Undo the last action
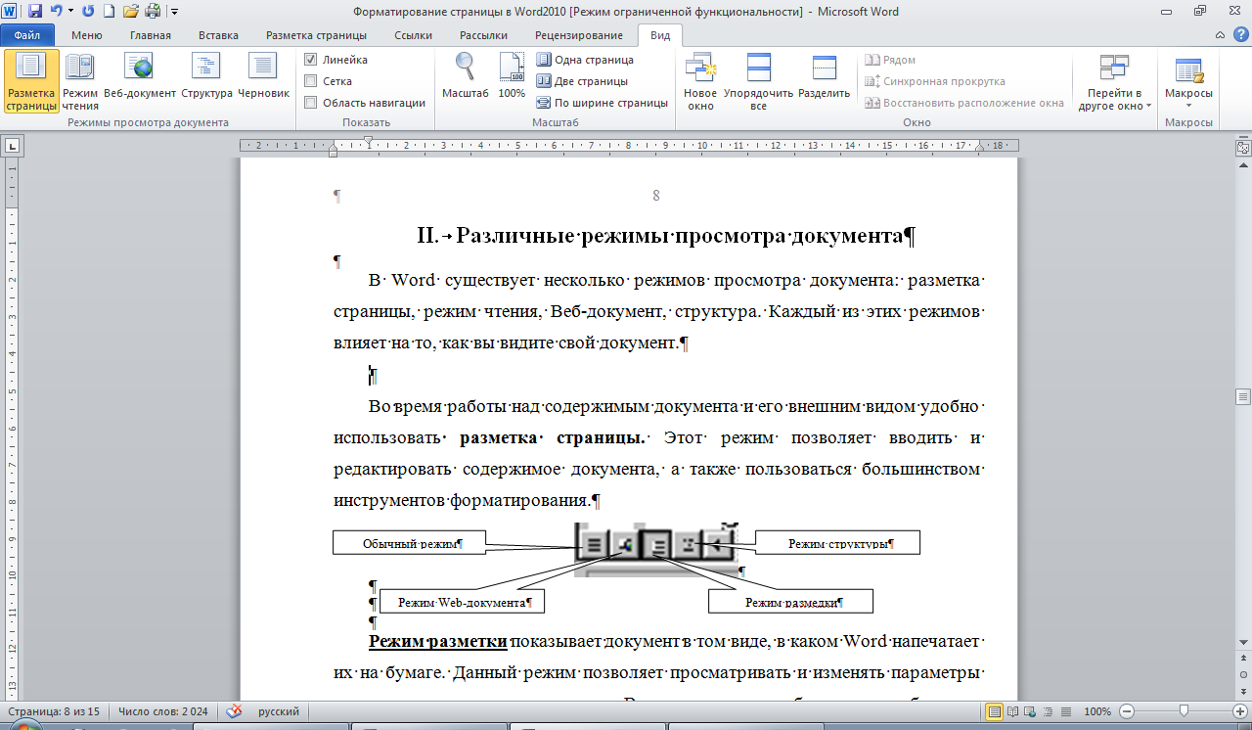 [56, 12]
